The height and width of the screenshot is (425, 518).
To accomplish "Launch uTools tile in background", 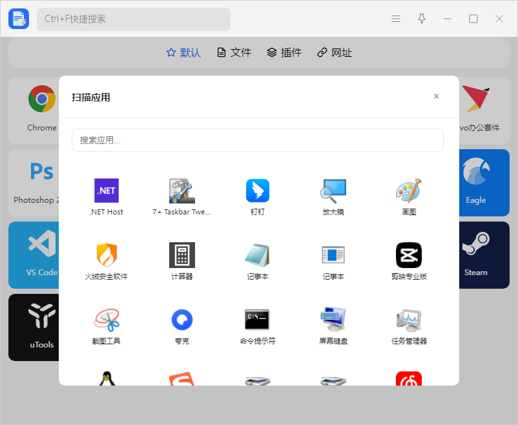I will pyautogui.click(x=34, y=327).
